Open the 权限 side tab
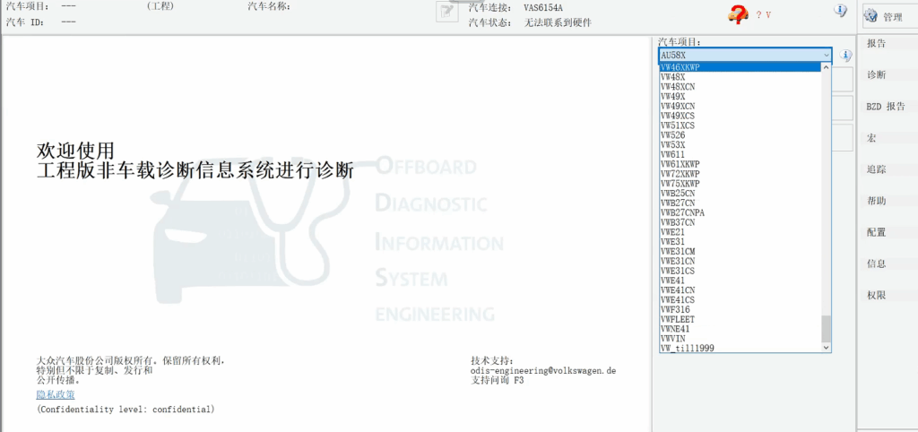The height and width of the screenshot is (432, 918). pos(876,296)
